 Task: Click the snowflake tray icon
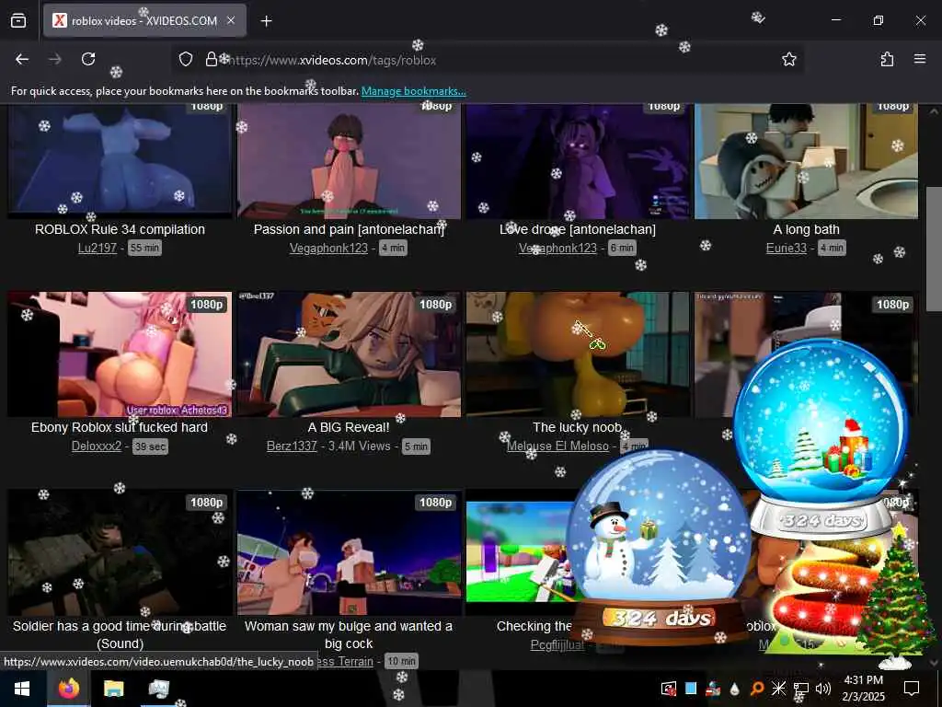click(x=778, y=689)
